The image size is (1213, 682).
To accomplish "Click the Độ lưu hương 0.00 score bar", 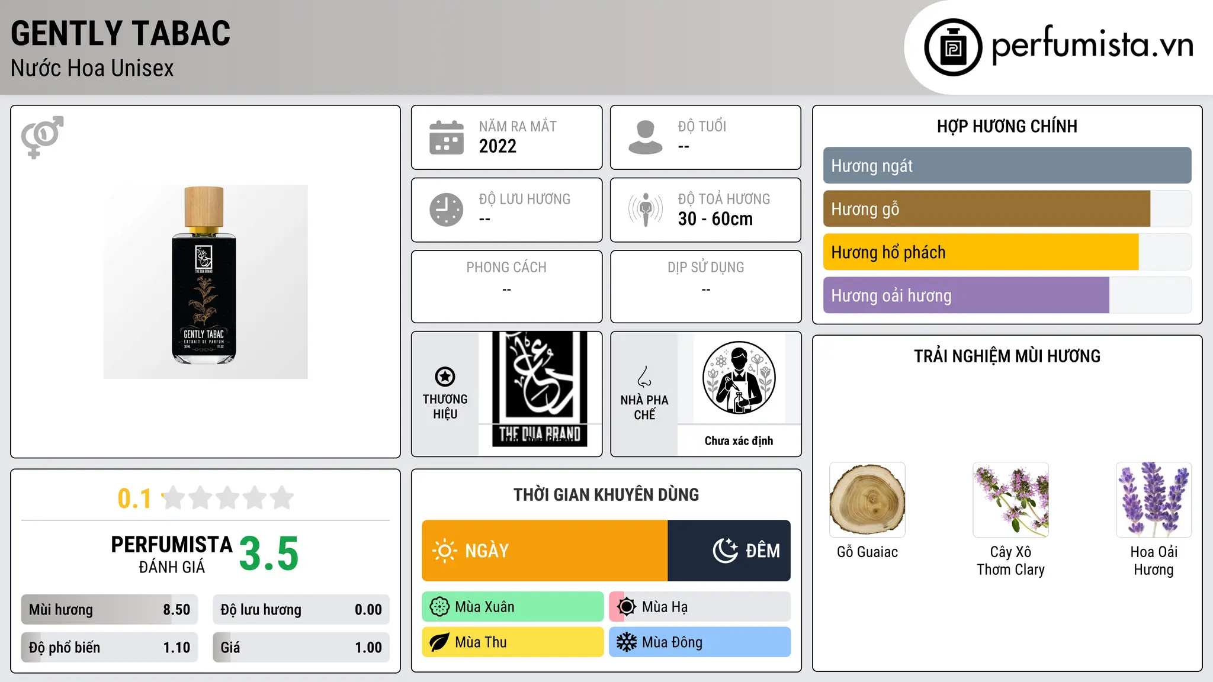I will (301, 610).
